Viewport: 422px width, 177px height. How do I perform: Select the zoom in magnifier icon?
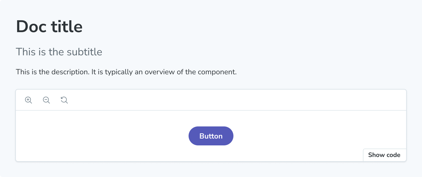28,100
